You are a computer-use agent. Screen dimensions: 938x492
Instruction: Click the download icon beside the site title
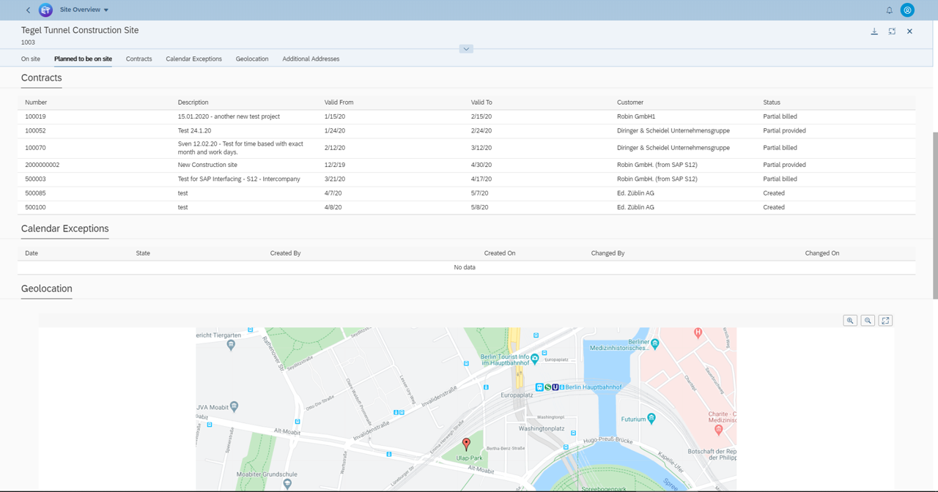click(x=874, y=31)
